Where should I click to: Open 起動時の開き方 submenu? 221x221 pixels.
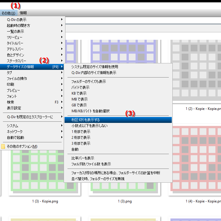point(32,25)
